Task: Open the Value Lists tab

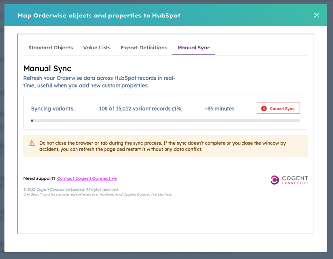Action: (97, 48)
